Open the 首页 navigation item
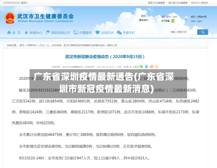Viewport: 217px width, 168px height. point(16,33)
